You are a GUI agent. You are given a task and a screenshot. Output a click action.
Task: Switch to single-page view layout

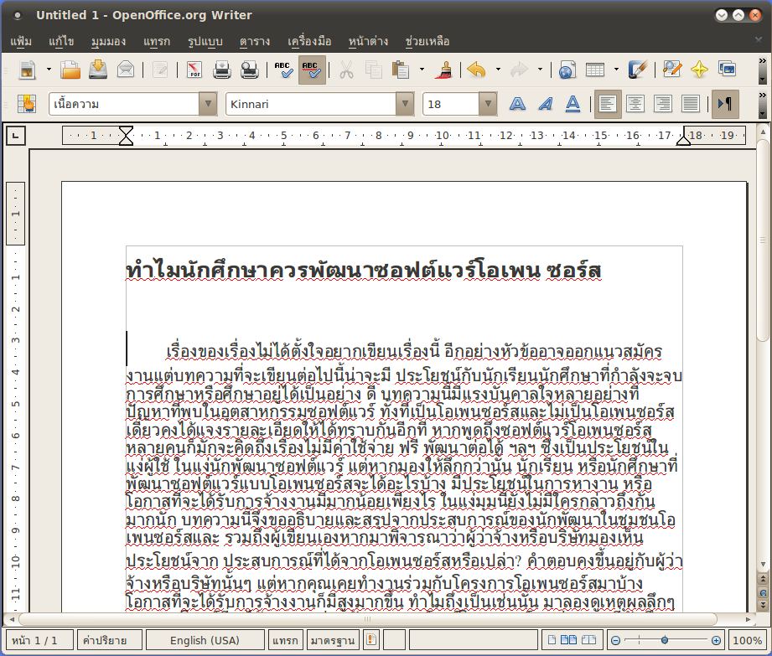(x=552, y=640)
